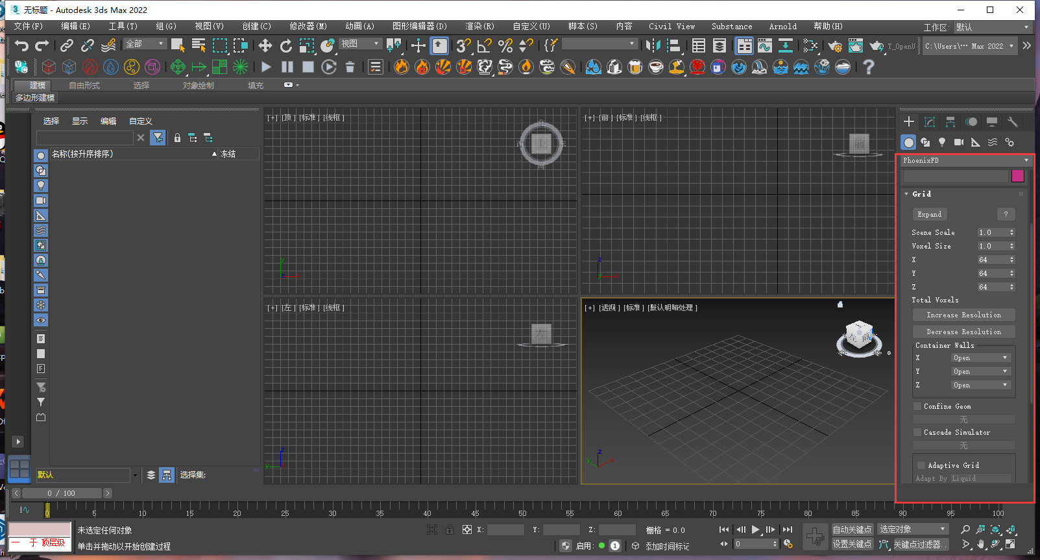The height and width of the screenshot is (560, 1040).
Task: Open Container Walls X dropdown
Action: (x=980, y=358)
